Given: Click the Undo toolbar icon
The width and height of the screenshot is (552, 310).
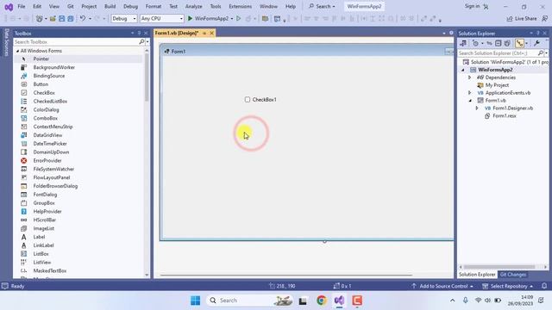Looking at the screenshot, I should pyautogui.click(x=83, y=18).
